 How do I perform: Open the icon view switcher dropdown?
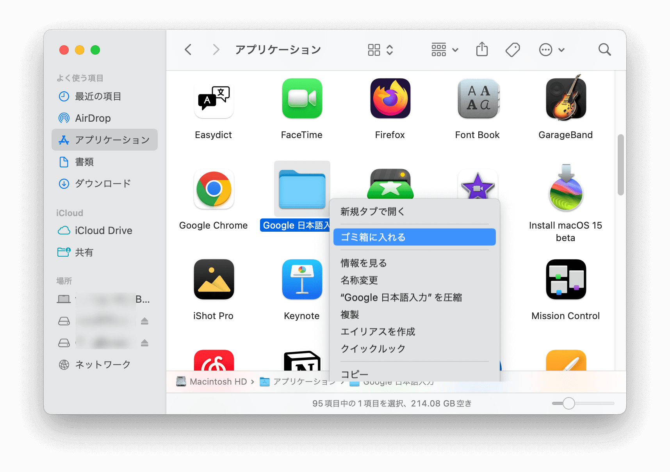coord(380,50)
